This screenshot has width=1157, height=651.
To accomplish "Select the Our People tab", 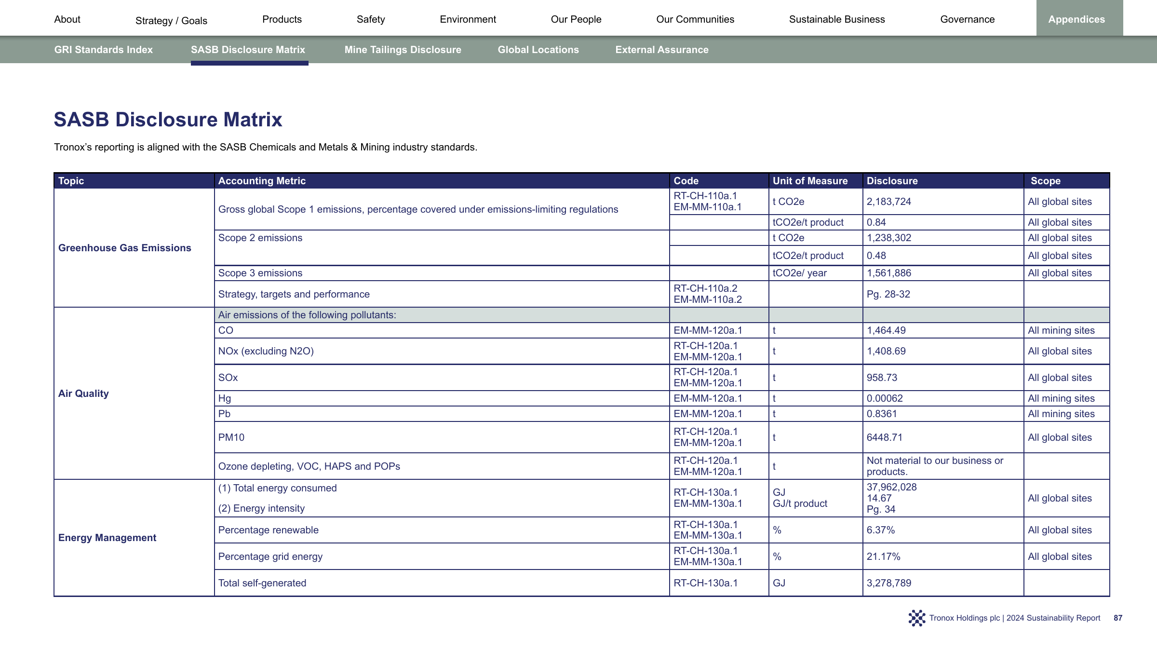I will tap(576, 19).
